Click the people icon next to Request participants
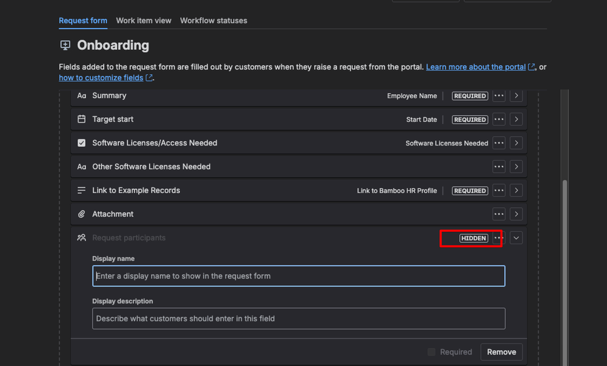 coord(82,237)
